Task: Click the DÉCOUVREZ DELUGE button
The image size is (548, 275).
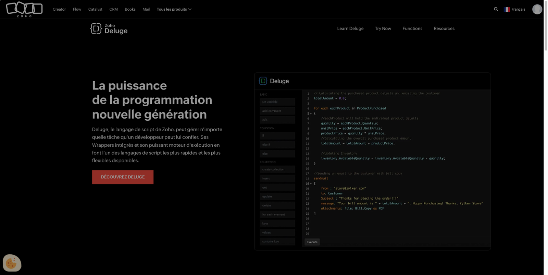Action: (123, 177)
